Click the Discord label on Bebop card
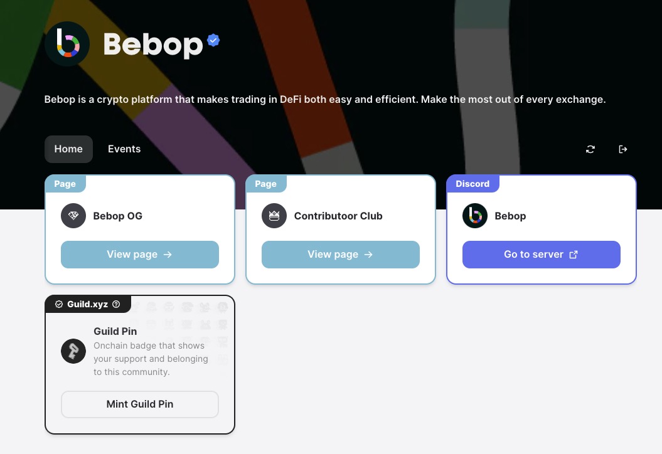Image resolution: width=662 pixels, height=454 pixels. tap(472, 184)
